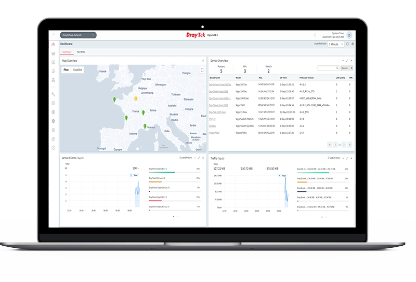416x282 pixels.
Task: Click the yellow map pin near Paris
Action: [136, 98]
